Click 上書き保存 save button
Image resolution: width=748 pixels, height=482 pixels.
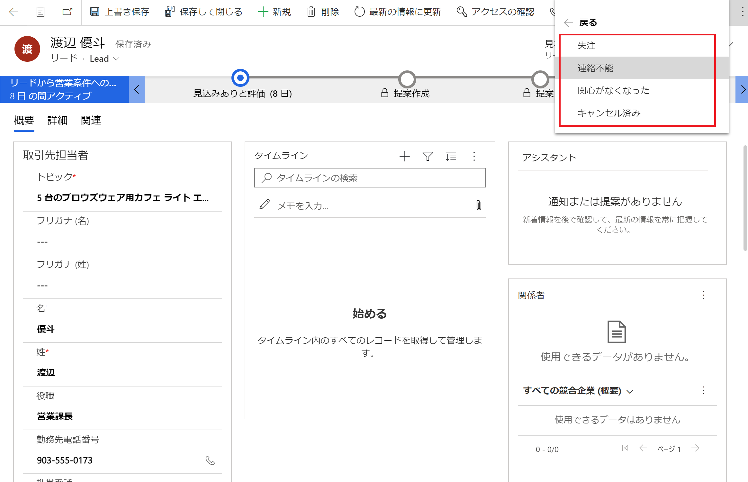coord(120,12)
